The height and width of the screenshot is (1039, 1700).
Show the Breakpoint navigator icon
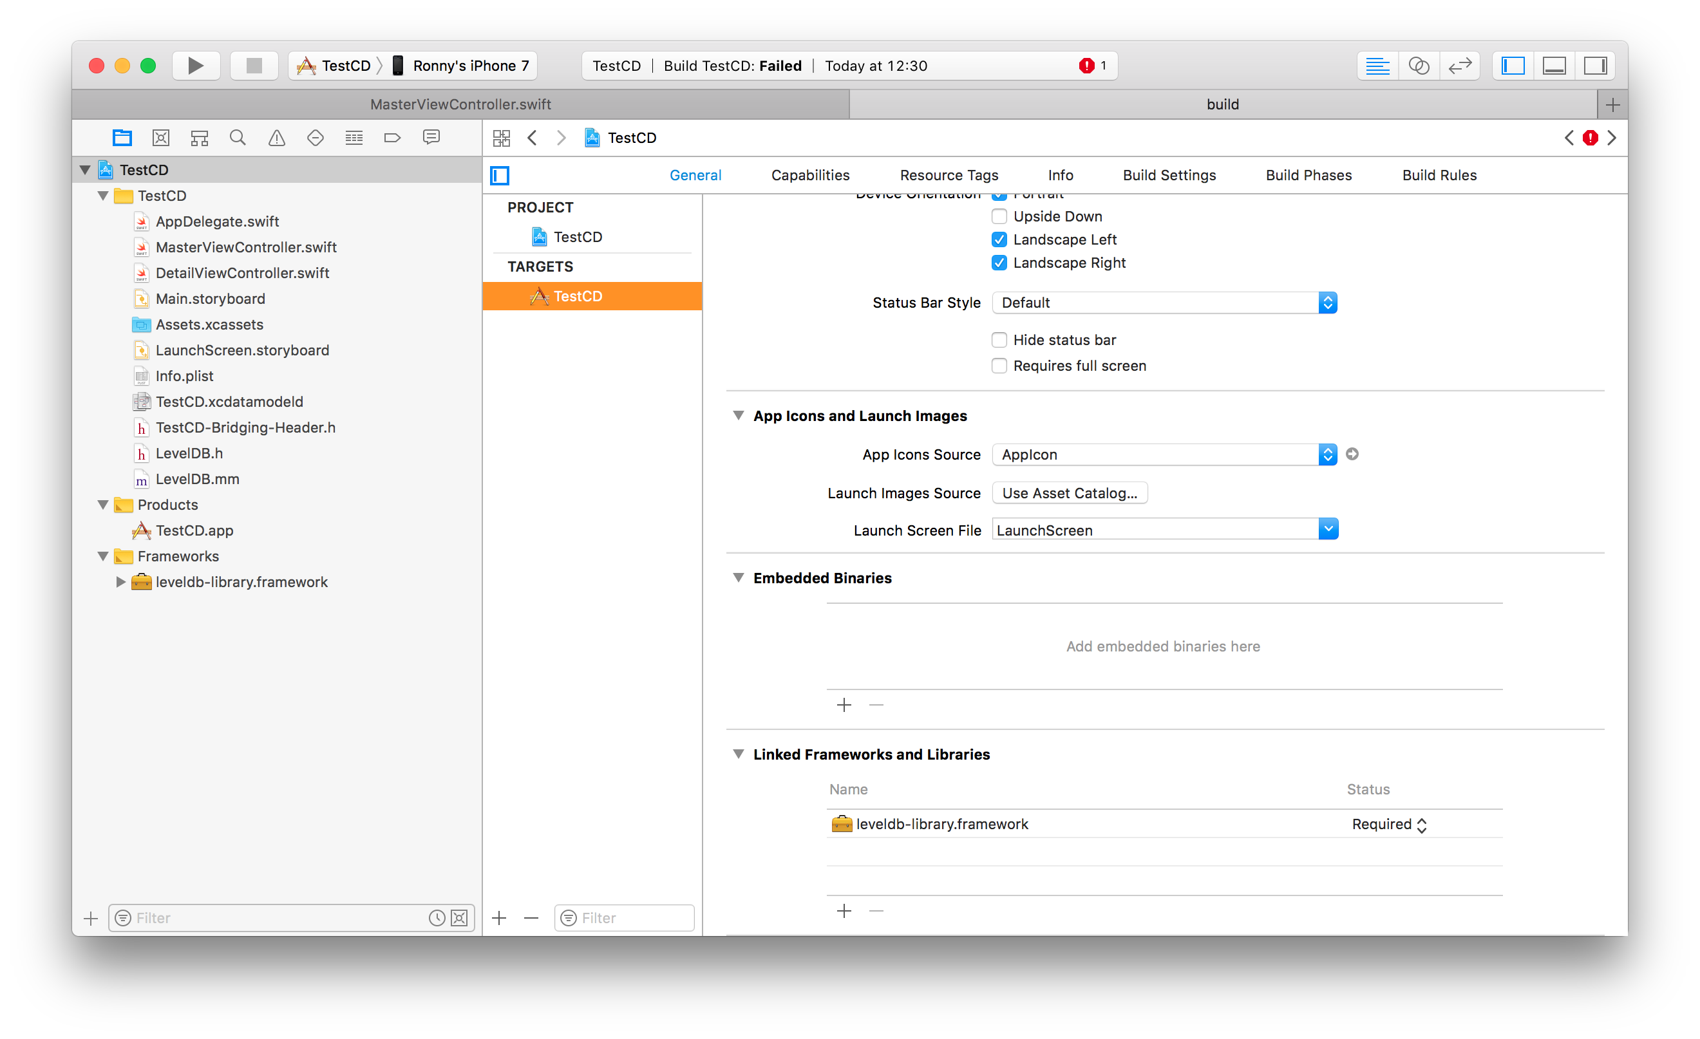click(392, 138)
